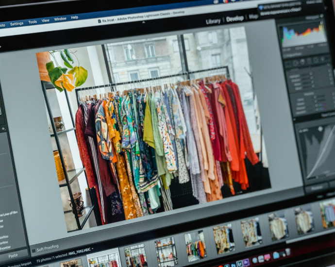Screen dimensions: 335x267
Task: Toggle the histogram highlight clipping indicator
Action: pos(321,22)
